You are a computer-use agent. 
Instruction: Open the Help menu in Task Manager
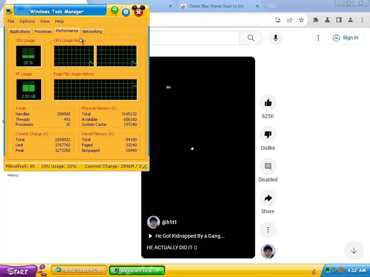pyautogui.click(x=59, y=21)
